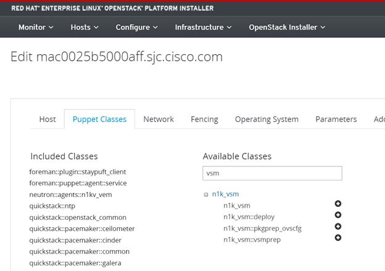The width and height of the screenshot is (385, 271).
Task: Select the Puppet Classes tab
Action: 99,119
